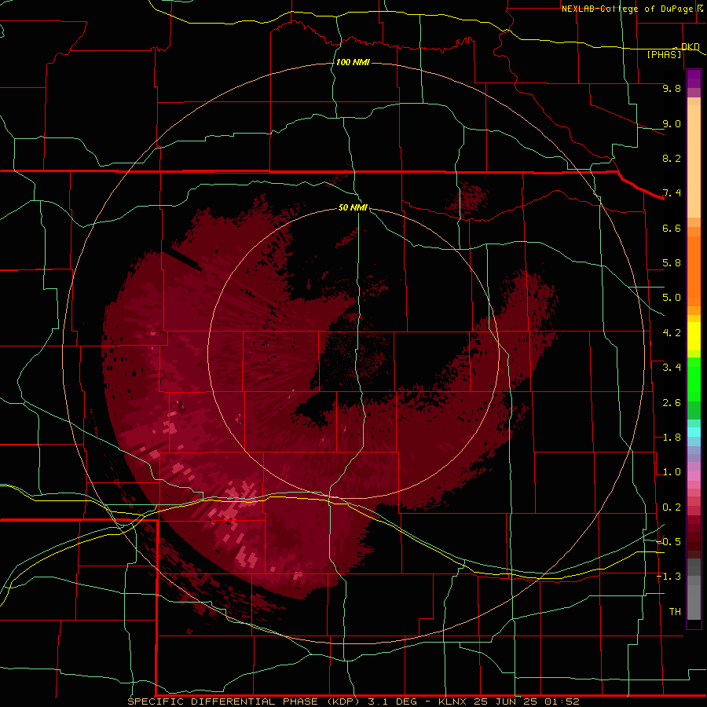Click the cyan segment of the color bar

(x=694, y=432)
